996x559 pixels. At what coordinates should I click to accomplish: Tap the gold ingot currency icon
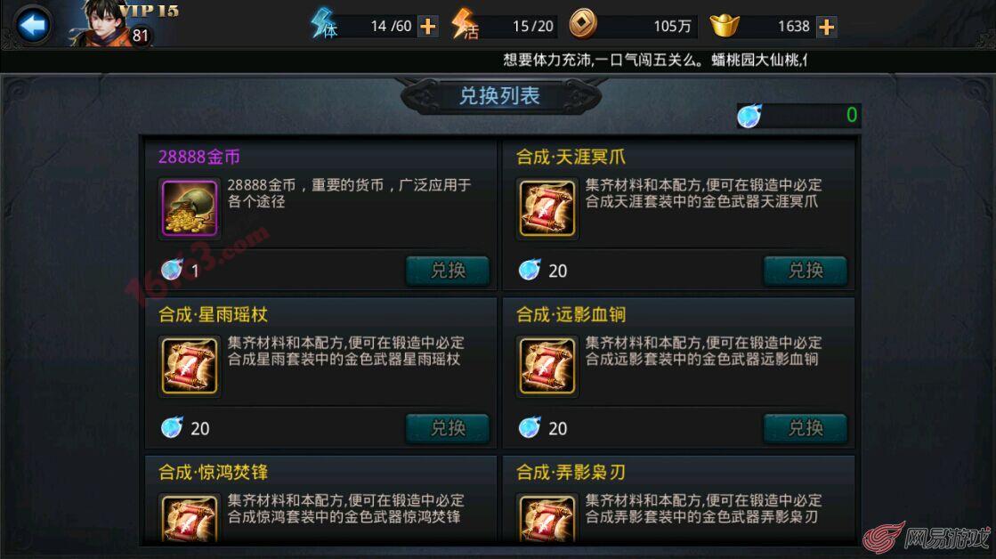[725, 26]
